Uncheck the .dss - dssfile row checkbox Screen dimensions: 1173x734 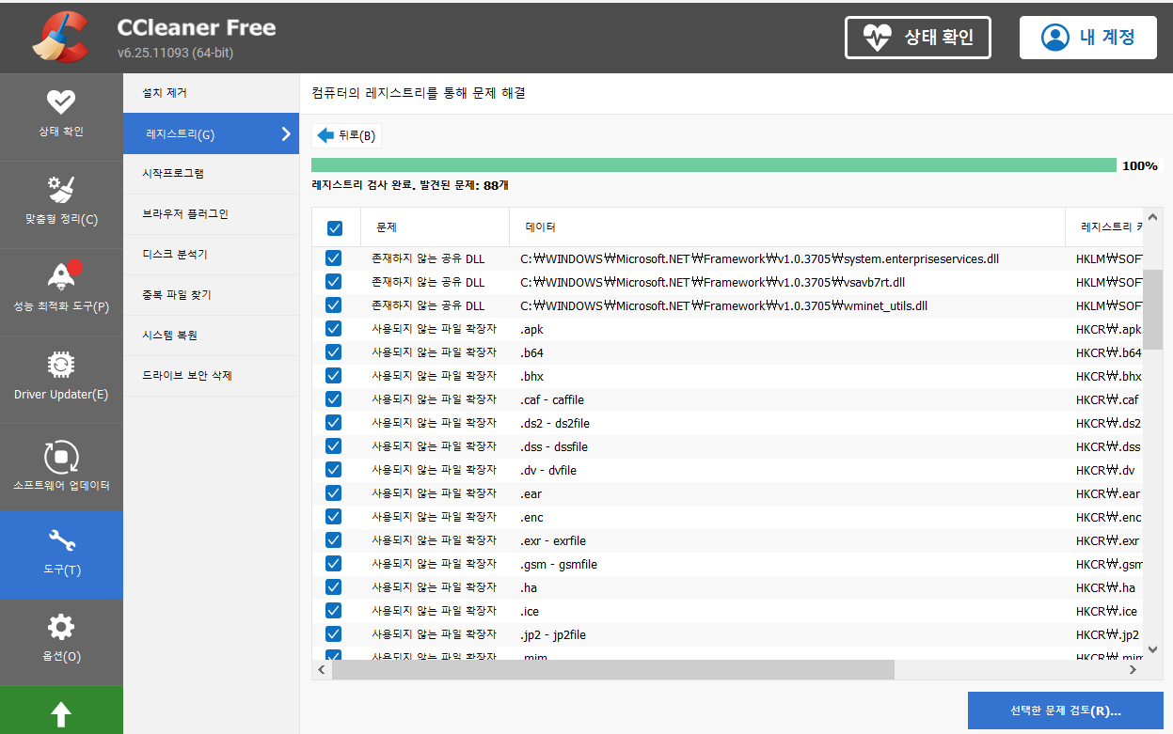(x=333, y=446)
